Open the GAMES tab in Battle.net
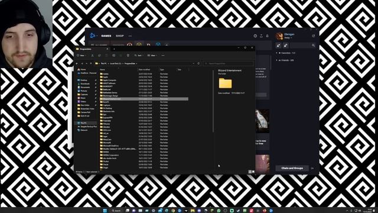Viewport: 378px width, 213px height. point(106,35)
